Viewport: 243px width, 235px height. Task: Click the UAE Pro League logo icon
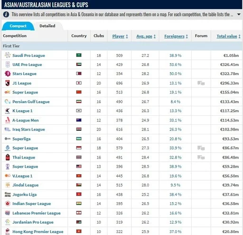8,65
